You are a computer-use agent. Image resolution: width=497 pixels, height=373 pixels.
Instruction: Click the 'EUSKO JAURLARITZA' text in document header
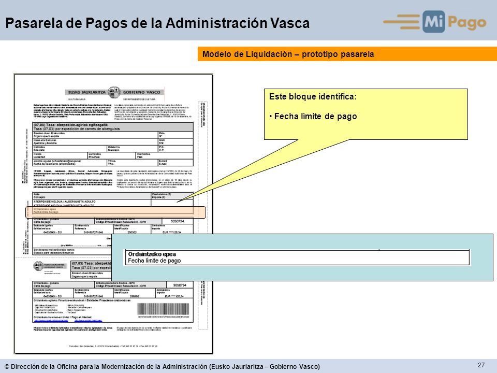(x=87, y=92)
